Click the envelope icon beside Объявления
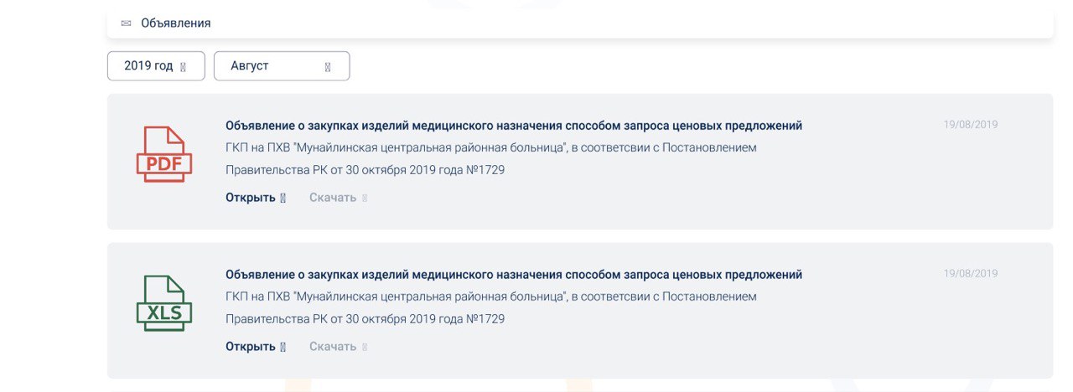1073x392 pixels. [x=127, y=23]
